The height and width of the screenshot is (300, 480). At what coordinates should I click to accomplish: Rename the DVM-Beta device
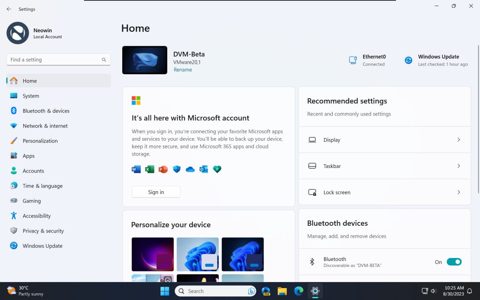tap(183, 69)
